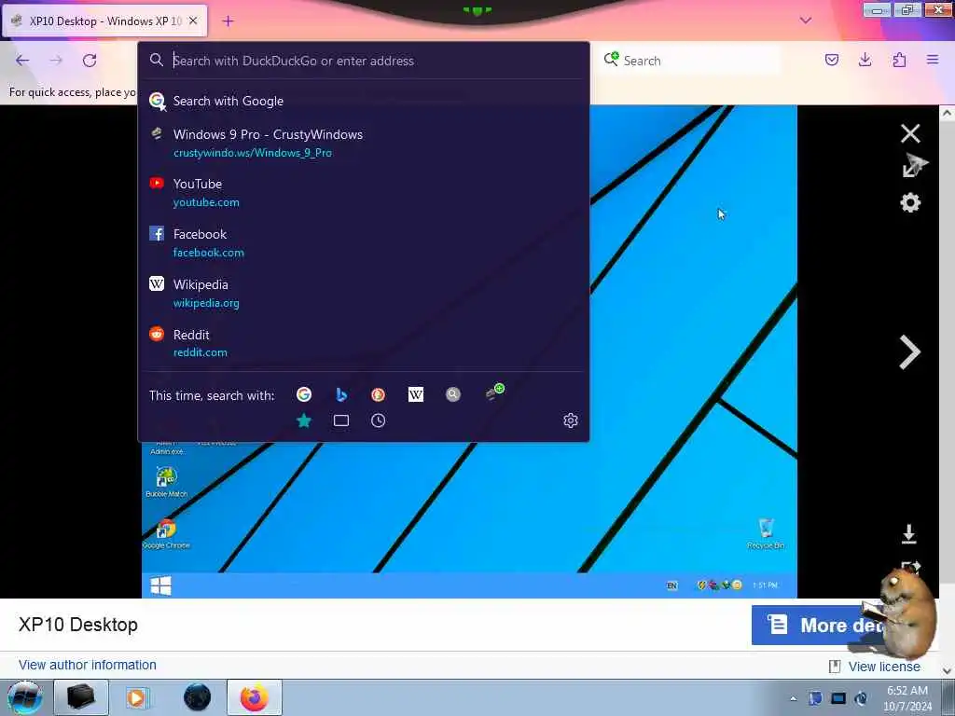Open Windows 9 Pro - CrustyWindows suggestion
The image size is (955, 716).
click(364, 143)
